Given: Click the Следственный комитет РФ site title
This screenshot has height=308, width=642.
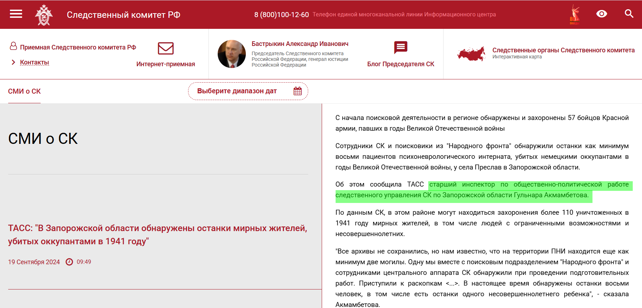Looking at the screenshot, I should point(123,15).
